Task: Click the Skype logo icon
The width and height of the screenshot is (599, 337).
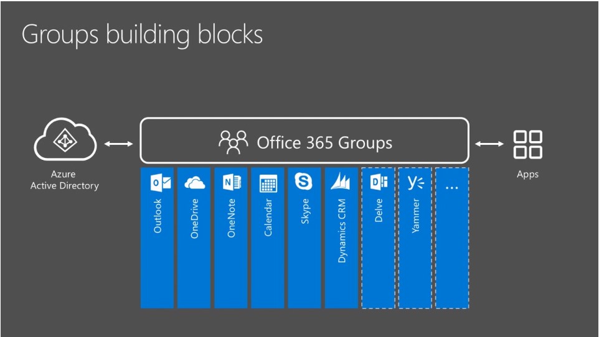Action: tap(304, 181)
